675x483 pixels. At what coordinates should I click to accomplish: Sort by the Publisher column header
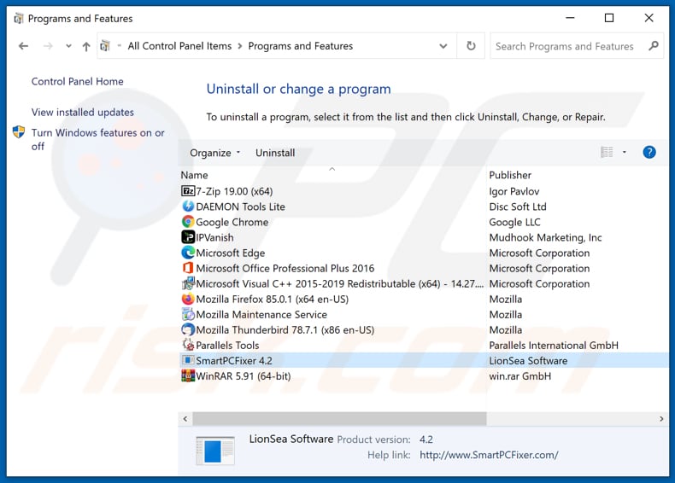510,175
